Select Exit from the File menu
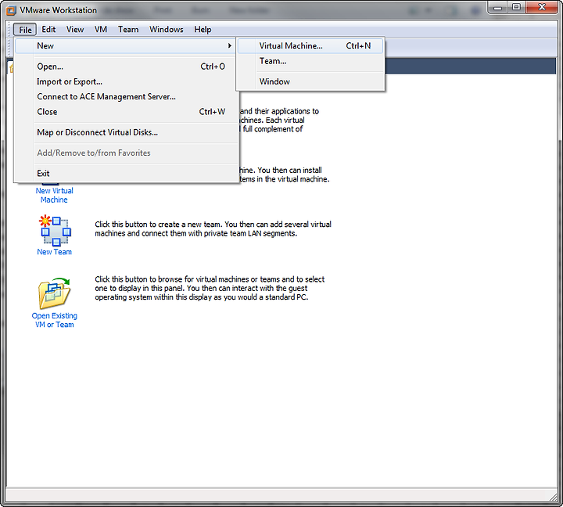The image size is (563, 507). [126, 173]
